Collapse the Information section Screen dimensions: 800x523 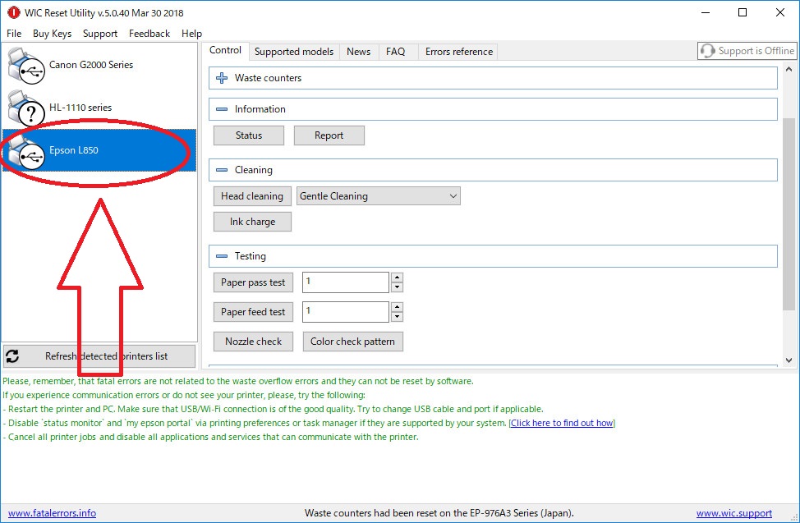click(x=222, y=109)
